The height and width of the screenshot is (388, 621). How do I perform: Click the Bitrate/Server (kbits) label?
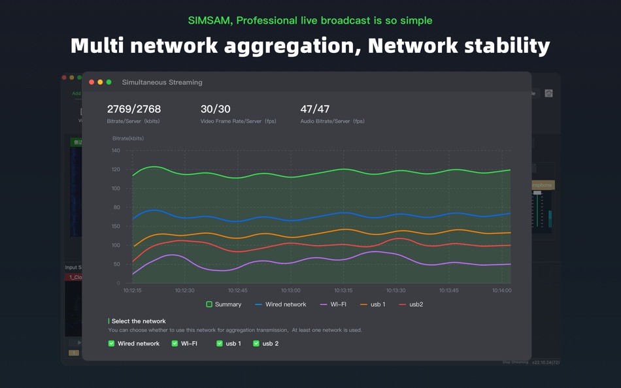133,121
